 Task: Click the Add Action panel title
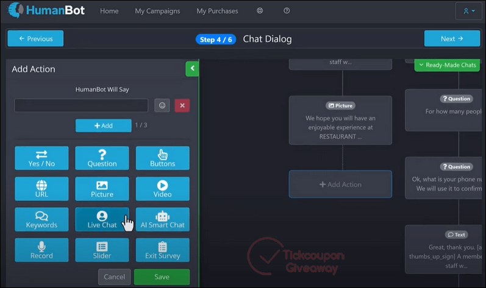click(34, 69)
